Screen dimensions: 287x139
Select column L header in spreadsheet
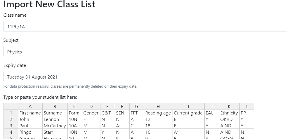tap(247, 107)
